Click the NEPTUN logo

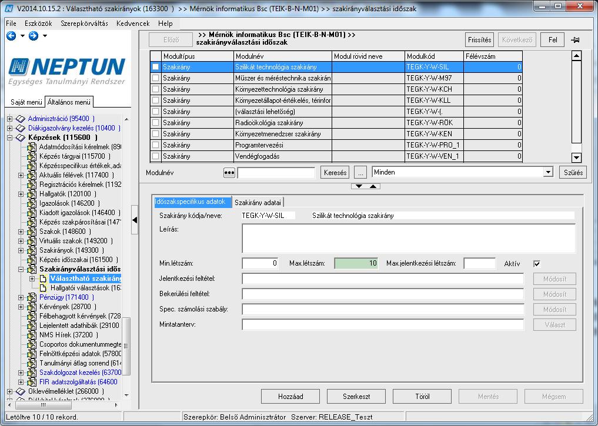[x=67, y=71]
